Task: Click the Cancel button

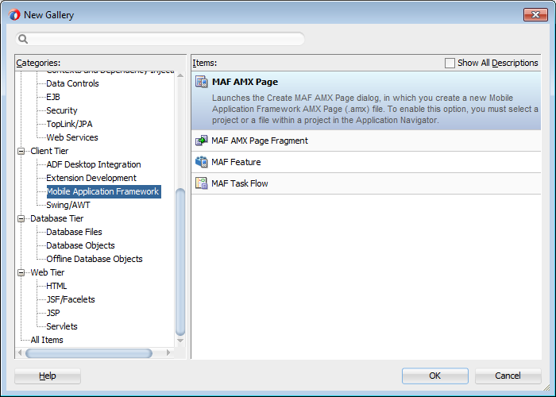Action: click(508, 376)
